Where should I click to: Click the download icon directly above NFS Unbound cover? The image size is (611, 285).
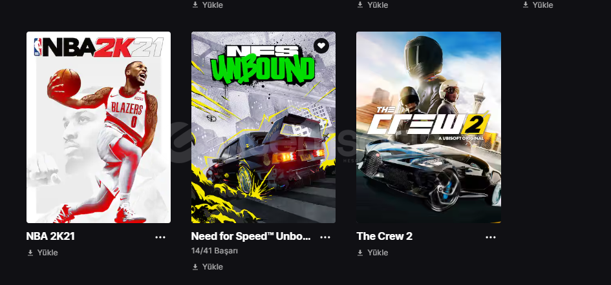[195, 5]
